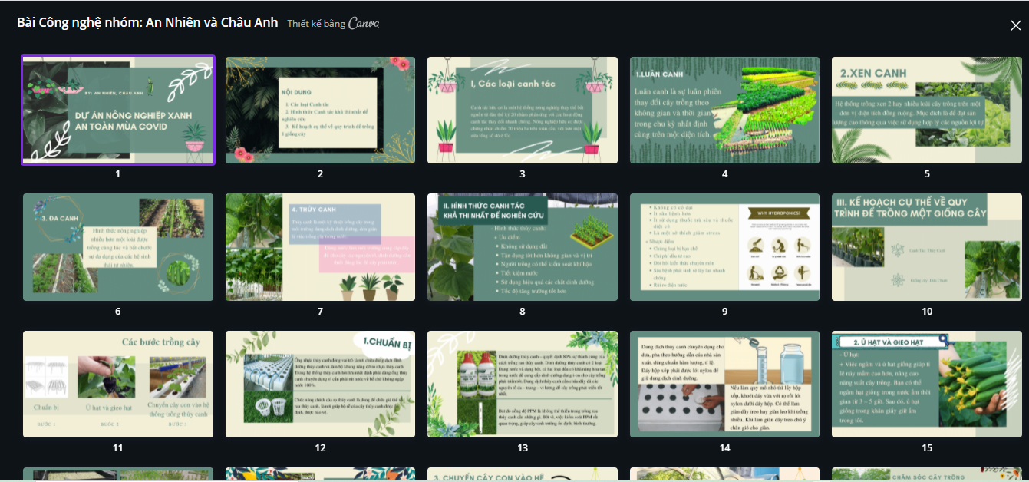Open slide 8 Hình thức canh tác khả thi

pyautogui.click(x=523, y=247)
